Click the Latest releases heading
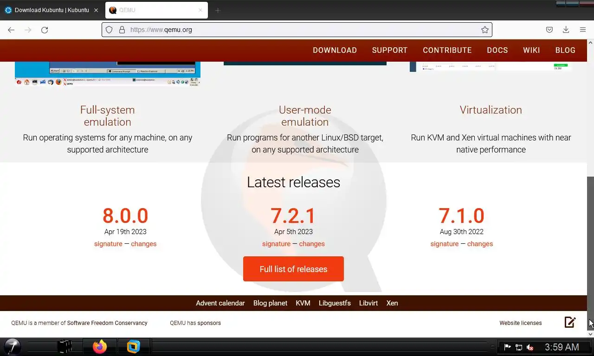 293,182
